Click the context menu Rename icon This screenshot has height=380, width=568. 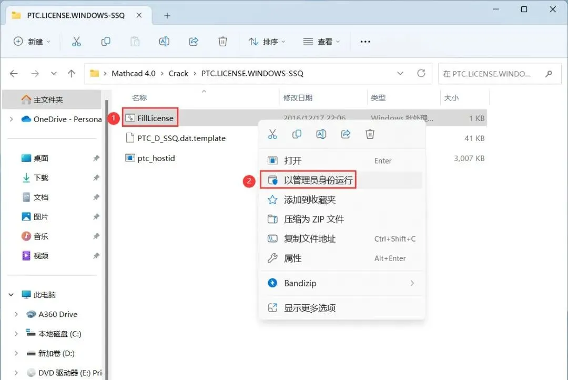click(321, 134)
